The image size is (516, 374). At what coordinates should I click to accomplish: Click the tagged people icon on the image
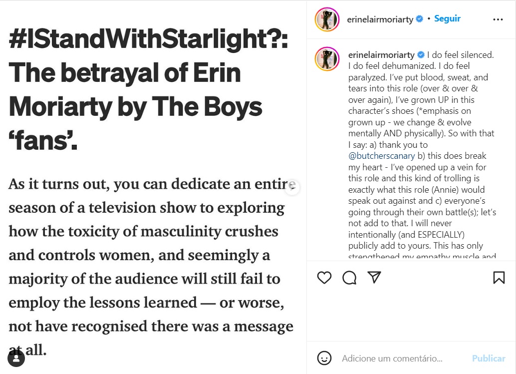16,358
